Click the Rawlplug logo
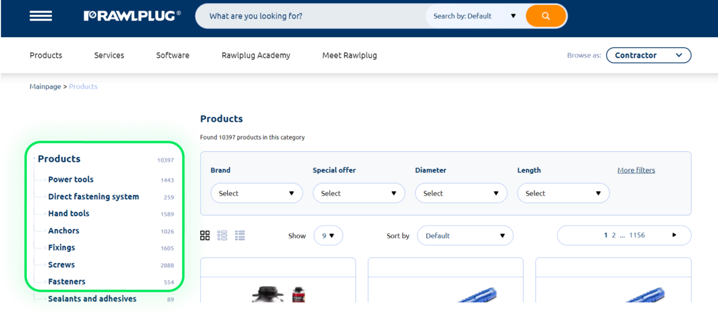 tap(132, 16)
